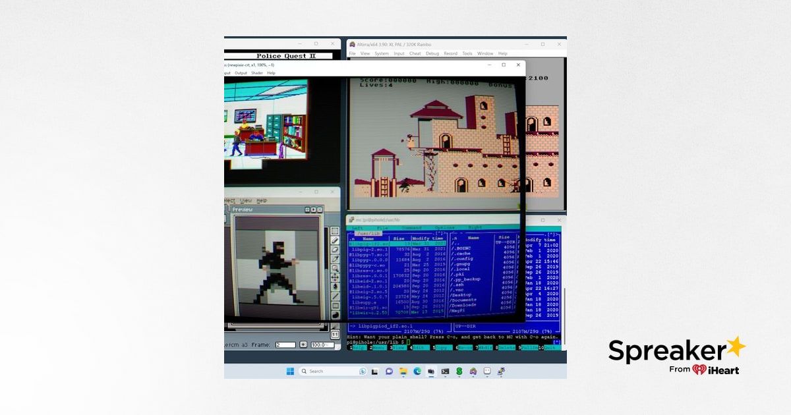
Task: Open the terminal icon on the taskbar
Action: (x=445, y=372)
